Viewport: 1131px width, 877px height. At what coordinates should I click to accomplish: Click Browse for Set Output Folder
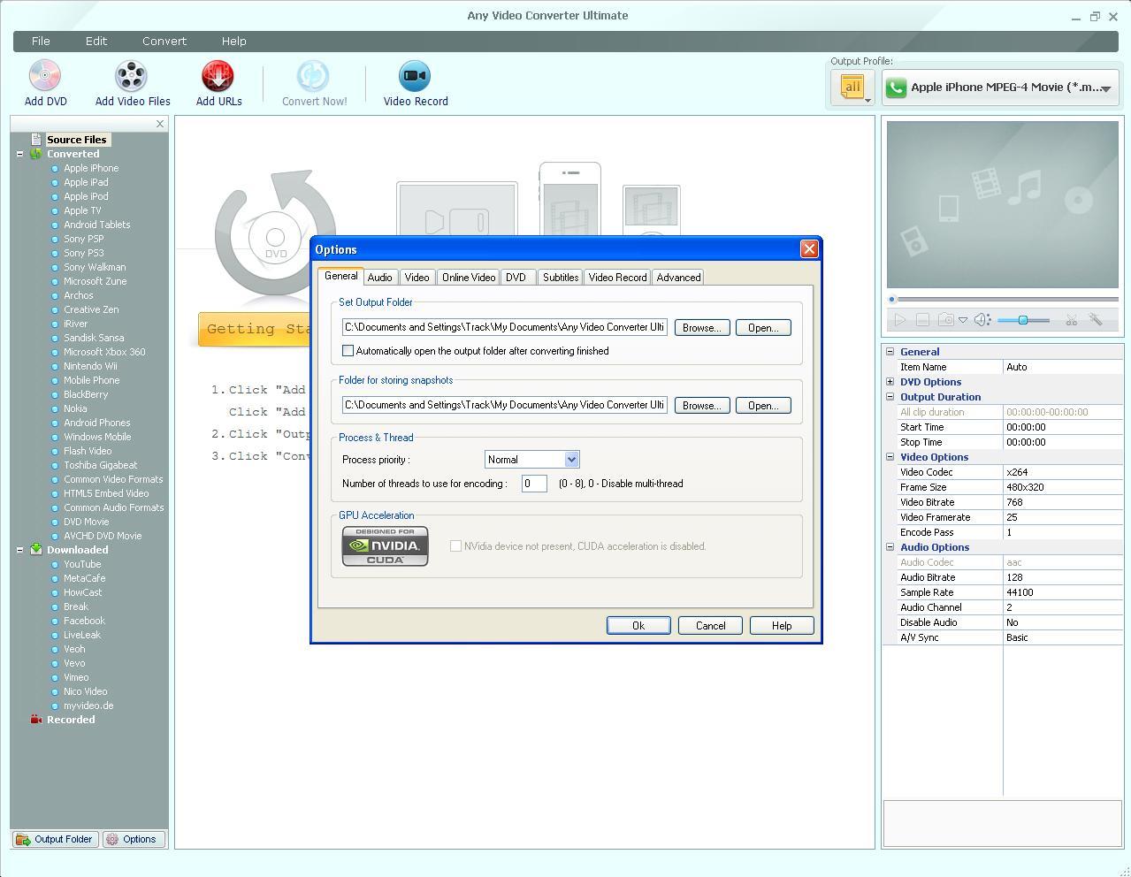click(702, 328)
